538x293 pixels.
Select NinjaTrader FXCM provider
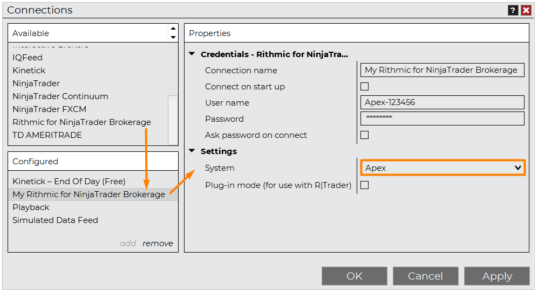coord(50,109)
